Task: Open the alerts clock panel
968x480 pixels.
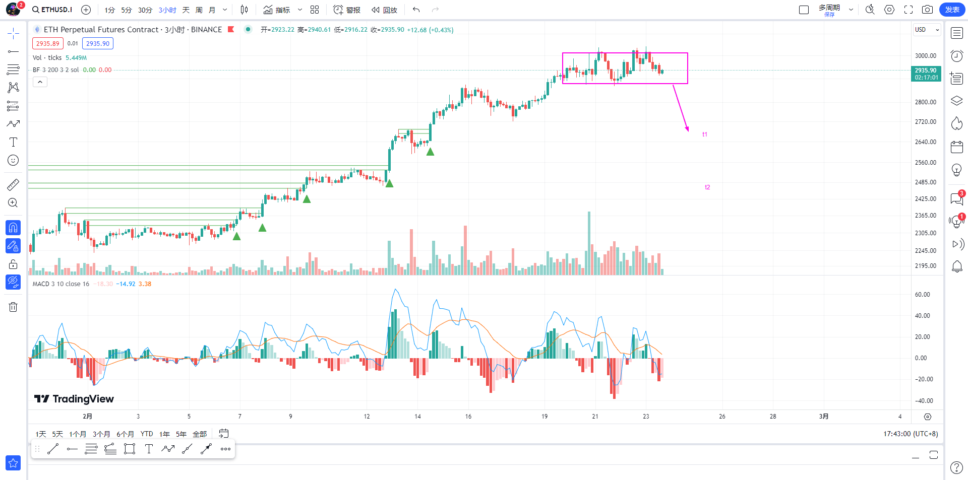Action: tap(957, 56)
